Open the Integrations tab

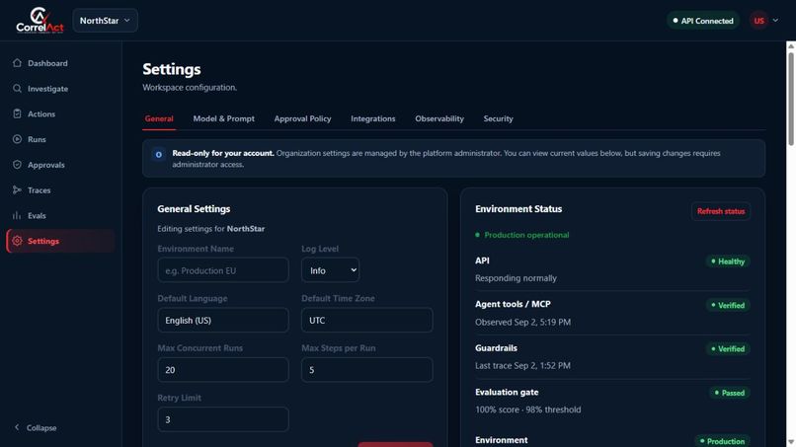click(373, 118)
